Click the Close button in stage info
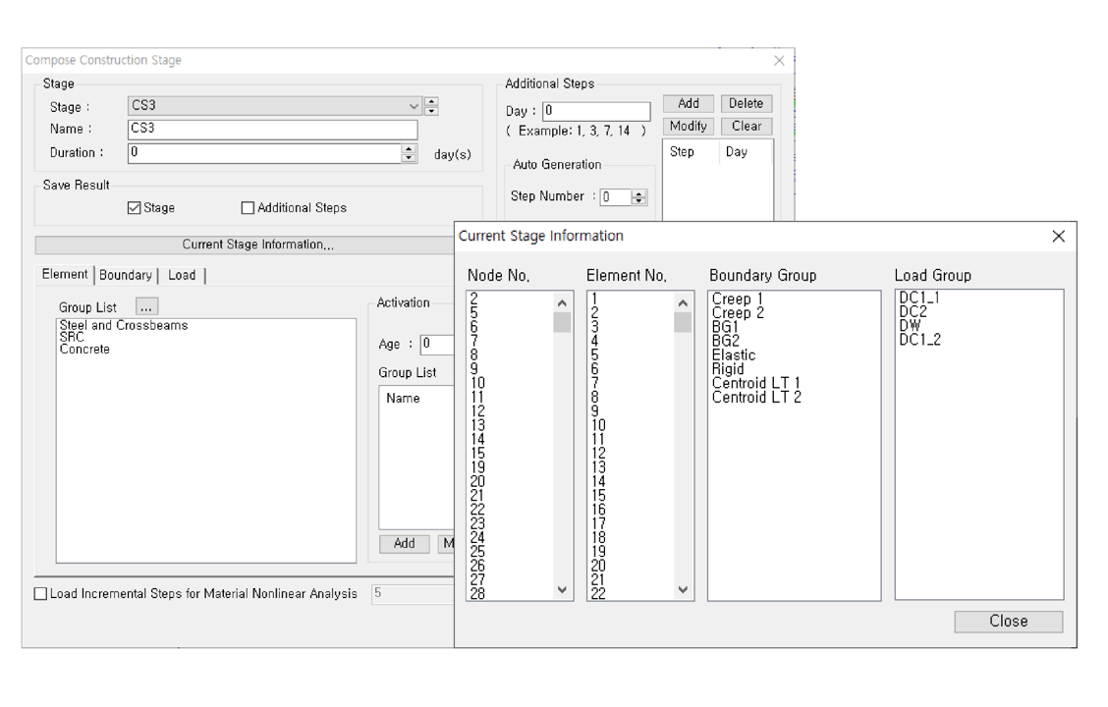Screen dimensions: 1108x707 pos(1008,622)
